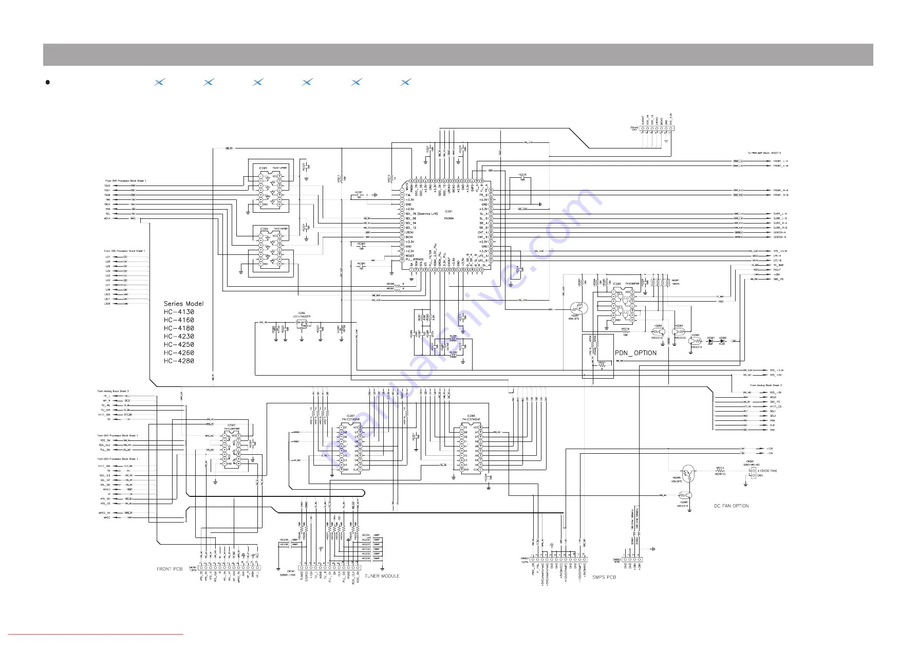Click the TSD2 input label
Image resolution: width=918 pixels, height=649 pixels.
coord(107,186)
